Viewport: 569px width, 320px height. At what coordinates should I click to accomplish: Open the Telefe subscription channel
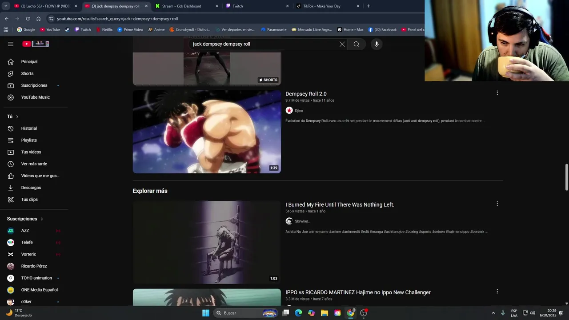pyautogui.click(x=35, y=242)
